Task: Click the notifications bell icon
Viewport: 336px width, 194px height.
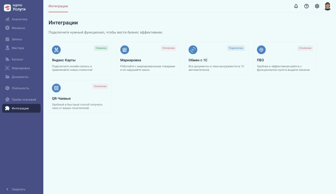Action: coord(296,6)
